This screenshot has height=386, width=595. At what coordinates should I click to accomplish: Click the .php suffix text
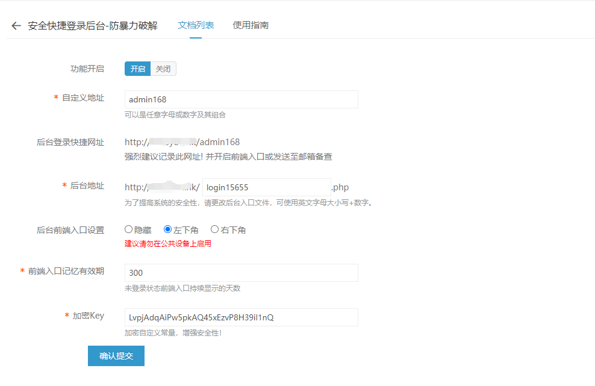pos(340,187)
